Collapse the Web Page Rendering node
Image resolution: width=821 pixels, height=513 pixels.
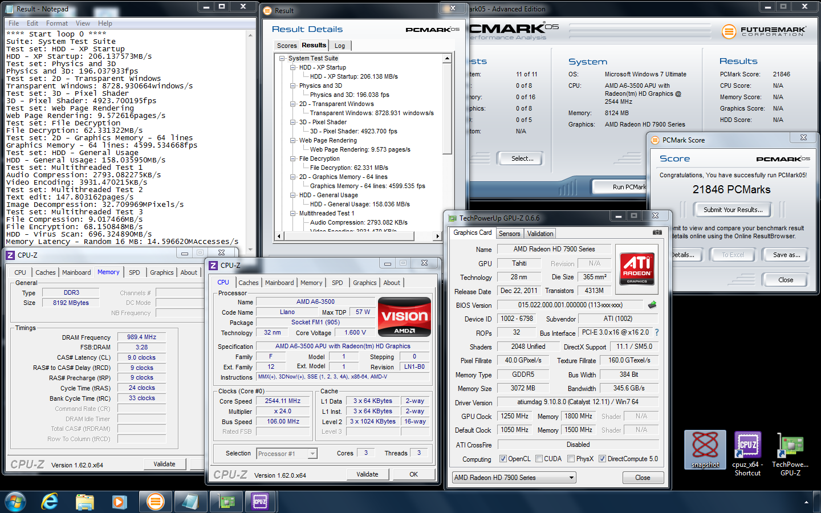(x=292, y=140)
